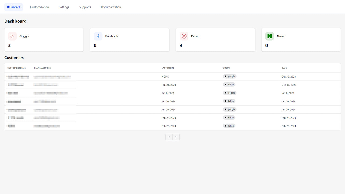Select the Dashboard tab
345x194 pixels.
(x=13, y=7)
